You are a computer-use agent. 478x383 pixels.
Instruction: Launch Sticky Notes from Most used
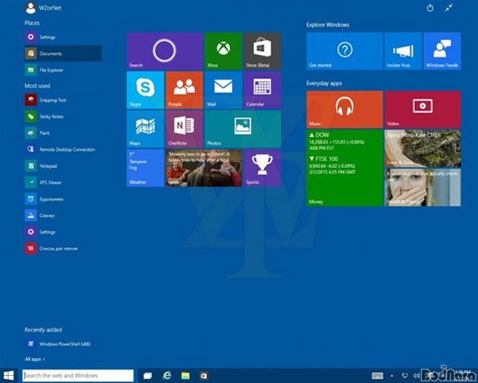[x=63, y=116]
